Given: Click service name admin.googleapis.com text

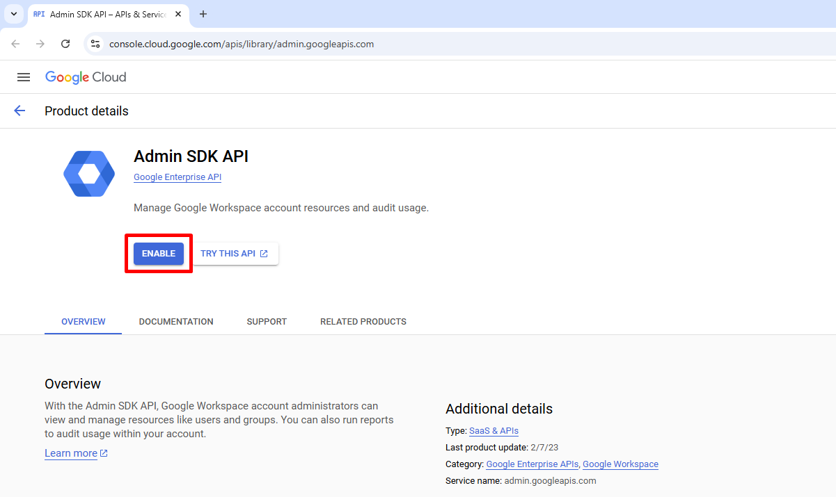Looking at the screenshot, I should click(550, 481).
